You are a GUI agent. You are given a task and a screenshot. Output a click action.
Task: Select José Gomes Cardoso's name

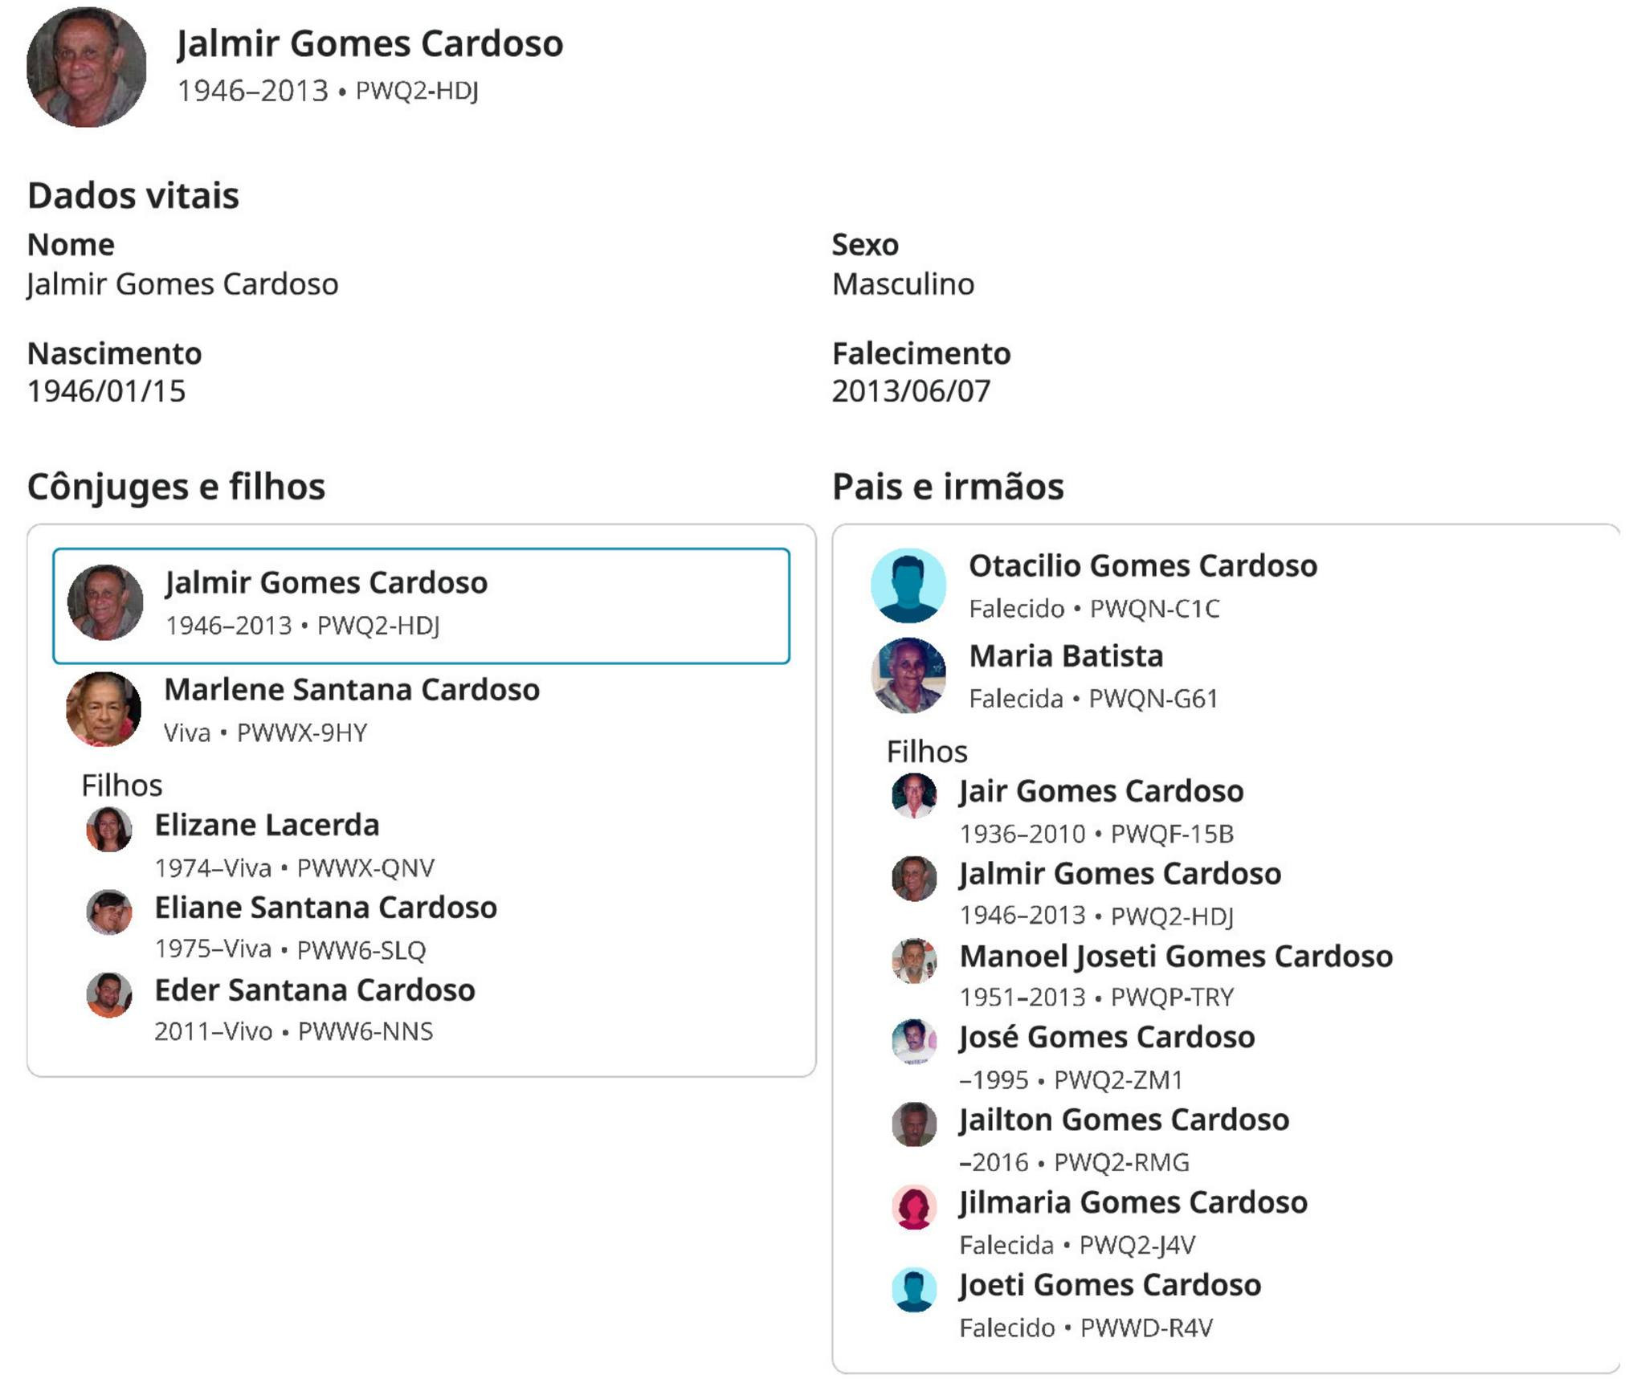pos(1106,1037)
